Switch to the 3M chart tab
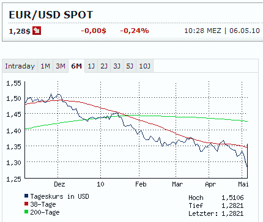 pyautogui.click(x=61, y=66)
